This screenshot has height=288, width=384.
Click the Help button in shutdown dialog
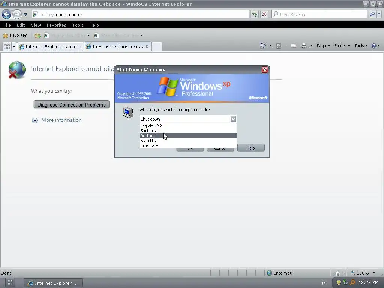coord(251,148)
